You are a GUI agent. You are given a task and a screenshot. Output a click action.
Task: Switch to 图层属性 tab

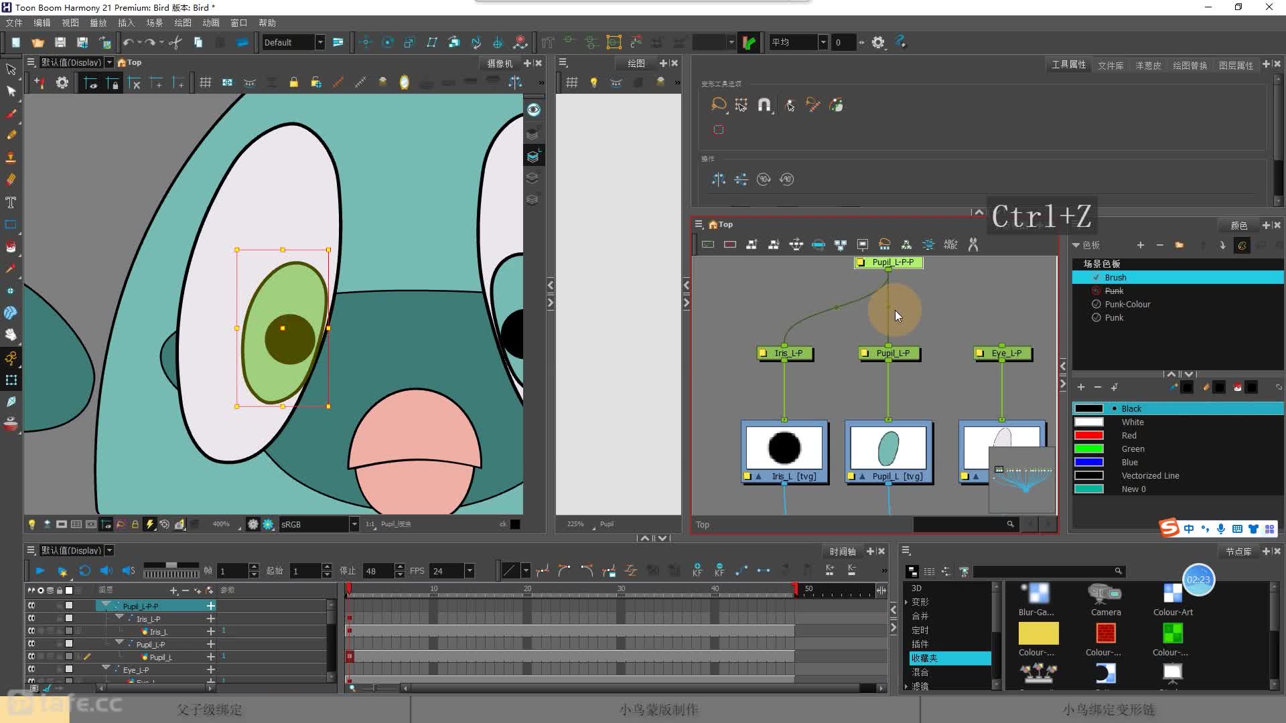[1236, 65]
